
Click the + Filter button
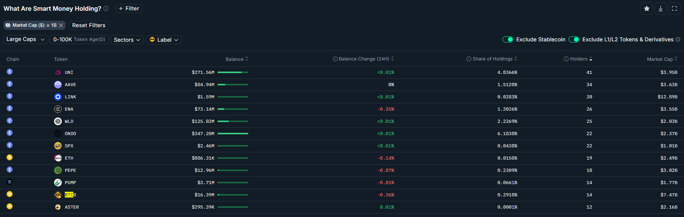click(x=129, y=8)
